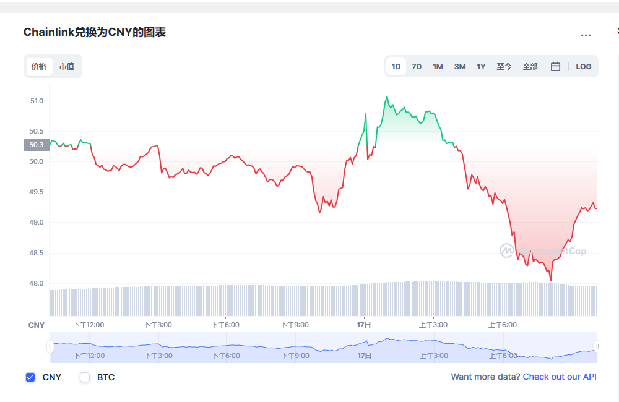Screen dimensions: 619x402
Task: Select the 1Y time range
Action: coord(481,66)
